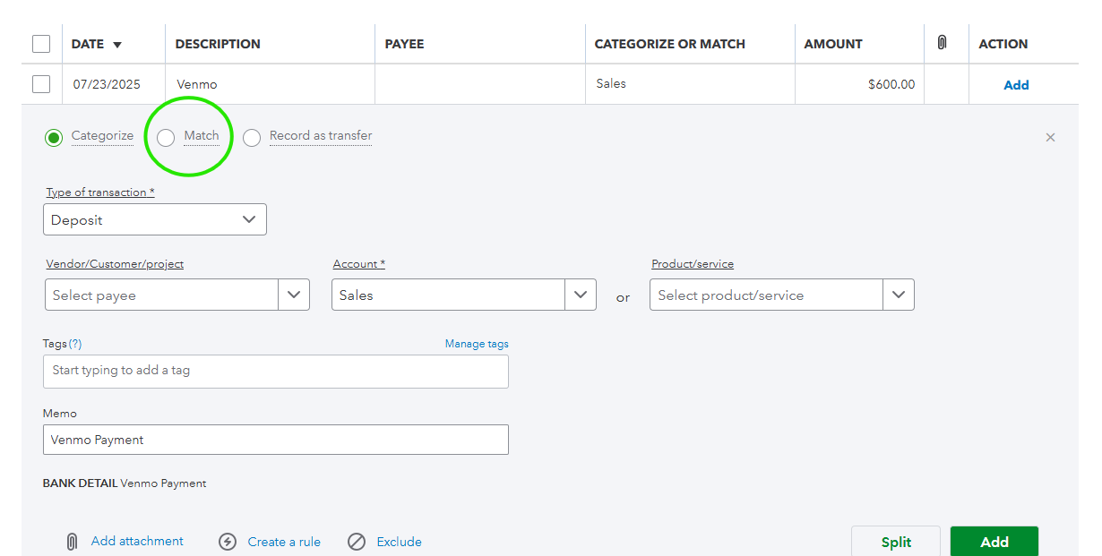Click the green Add button

994,542
